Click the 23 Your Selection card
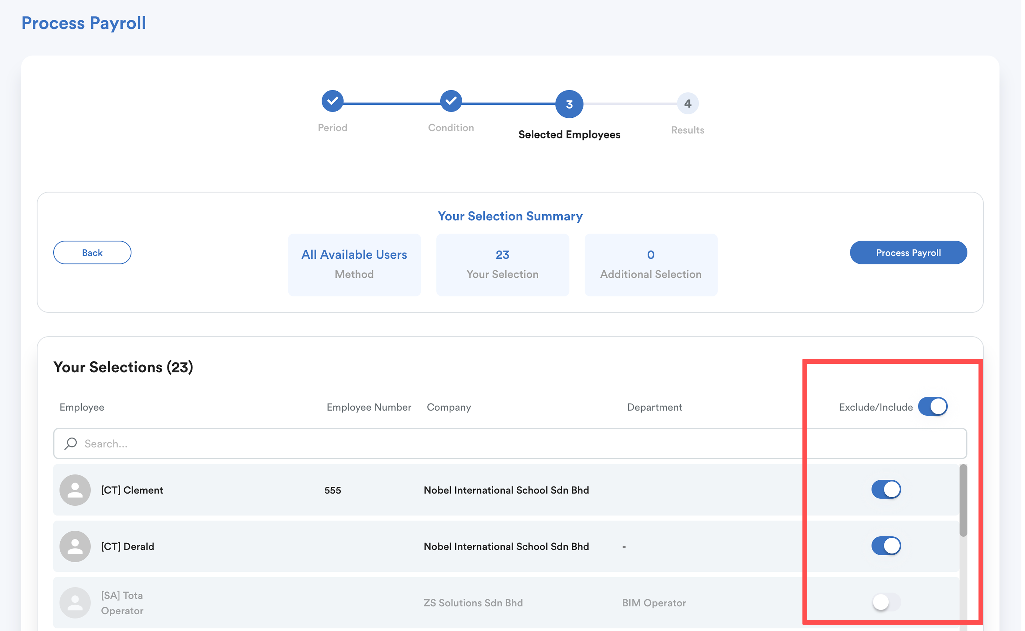The height and width of the screenshot is (631, 1025). pos(502,265)
